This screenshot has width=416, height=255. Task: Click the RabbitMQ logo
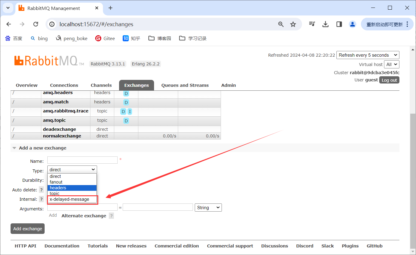(49, 61)
